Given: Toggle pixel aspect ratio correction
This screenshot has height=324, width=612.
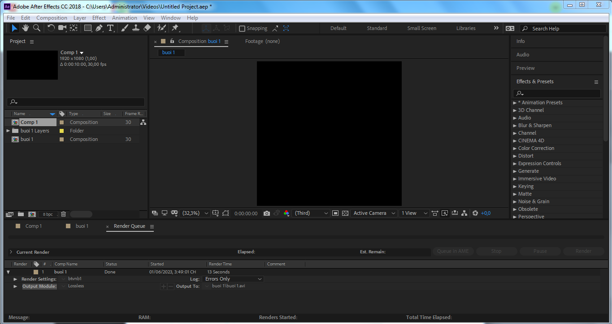Looking at the screenshot, I should (x=435, y=213).
